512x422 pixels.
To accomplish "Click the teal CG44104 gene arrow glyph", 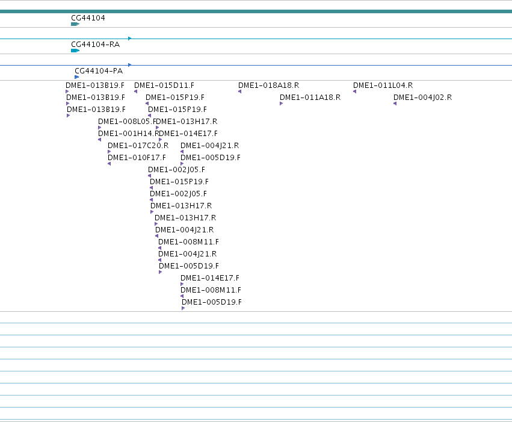I will pos(75,24).
